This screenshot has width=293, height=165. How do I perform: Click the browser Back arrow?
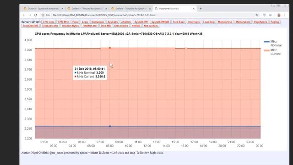(x=24, y=15)
